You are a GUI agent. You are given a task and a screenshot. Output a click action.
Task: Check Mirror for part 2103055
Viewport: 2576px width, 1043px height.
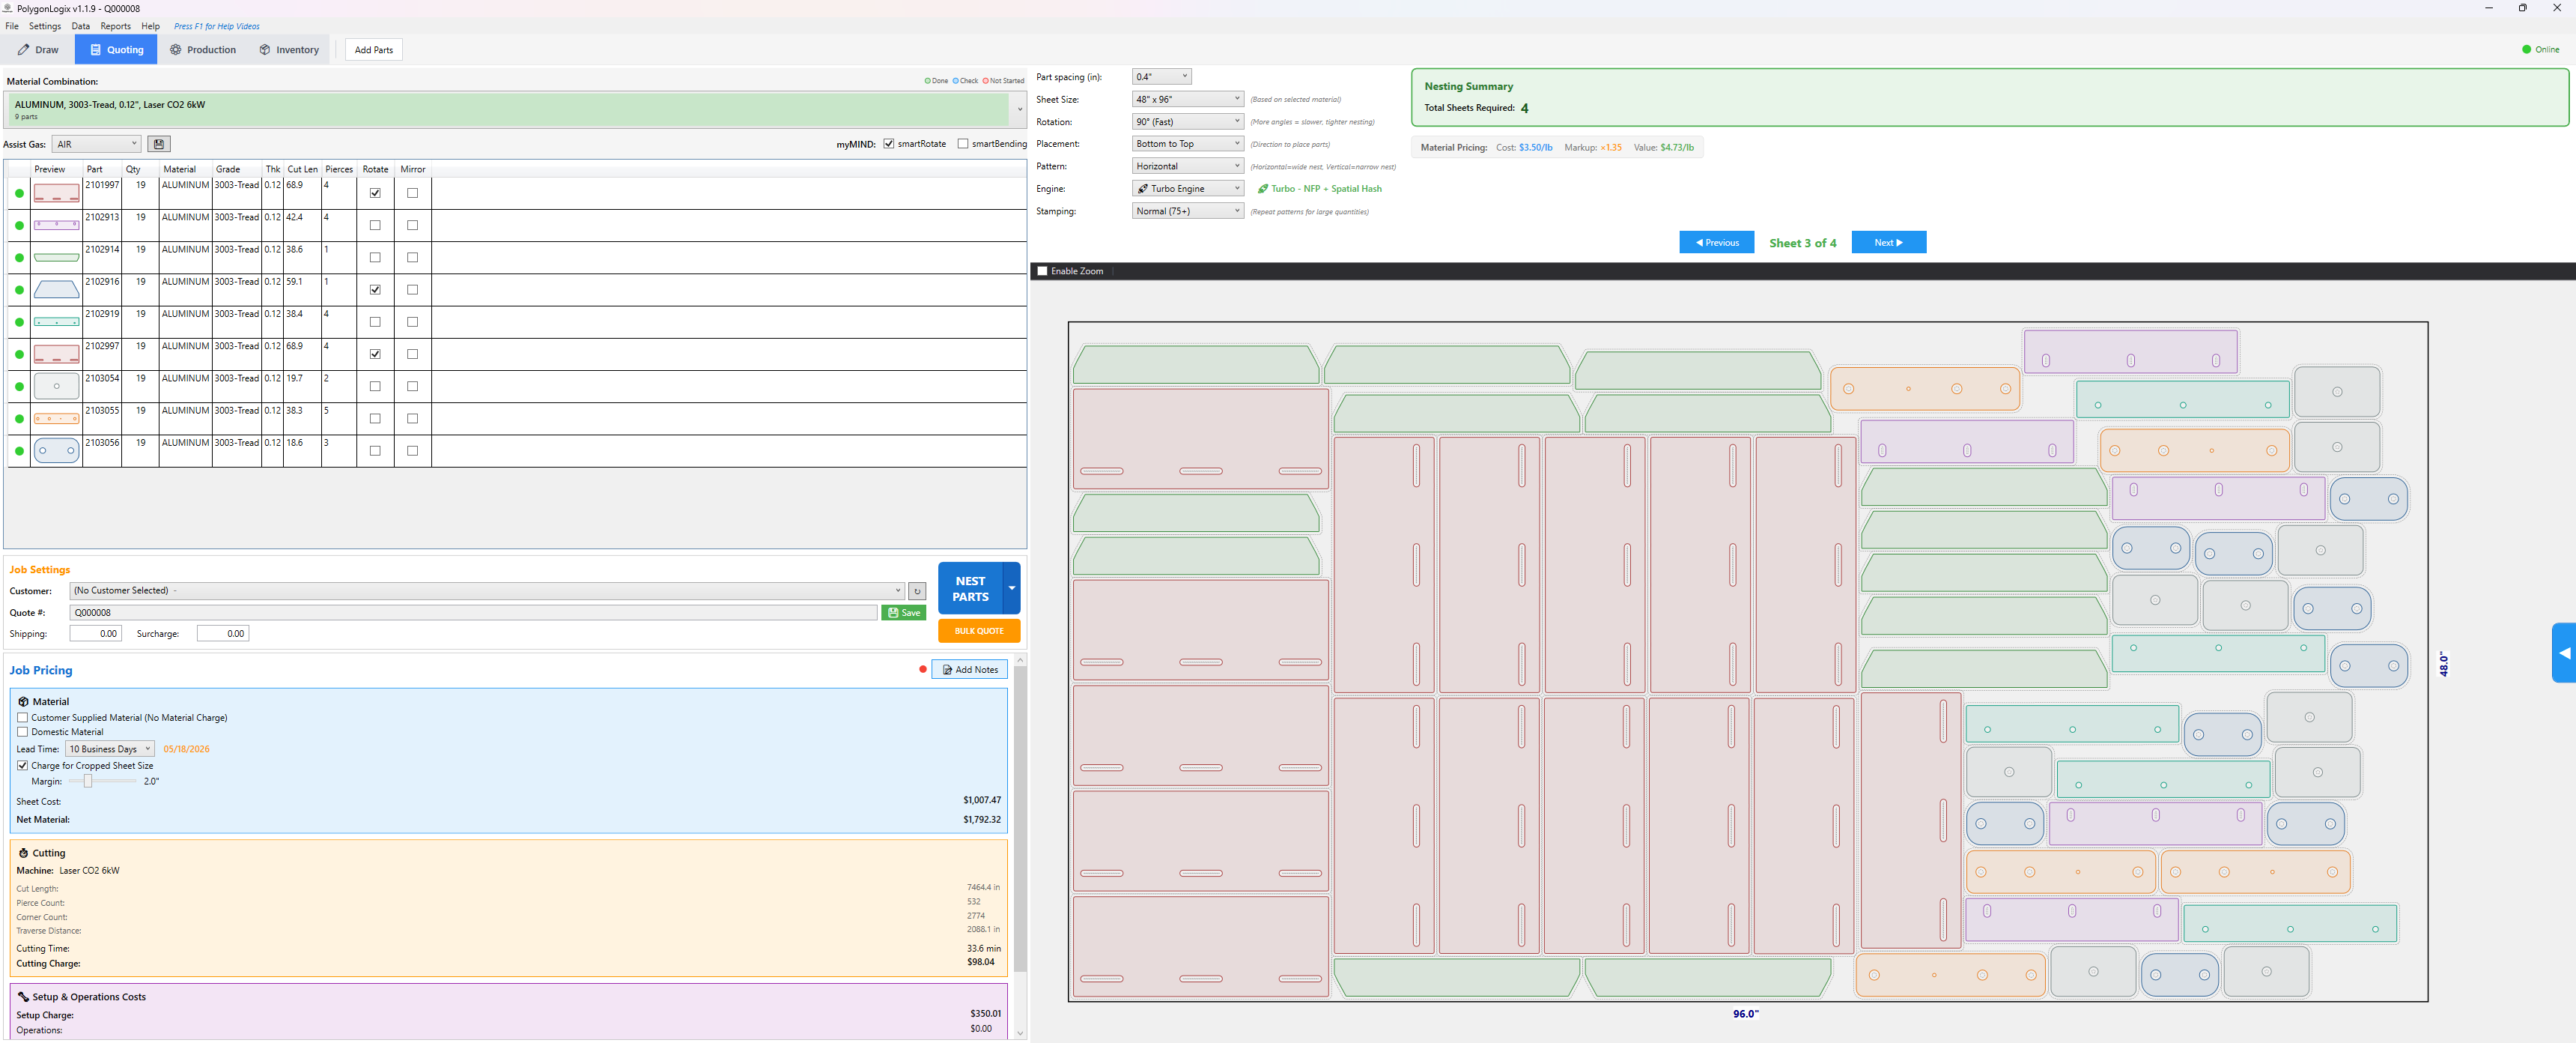point(412,418)
